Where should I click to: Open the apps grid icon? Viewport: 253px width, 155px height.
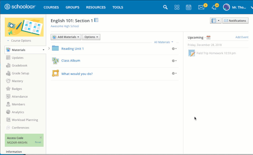click(177, 7)
